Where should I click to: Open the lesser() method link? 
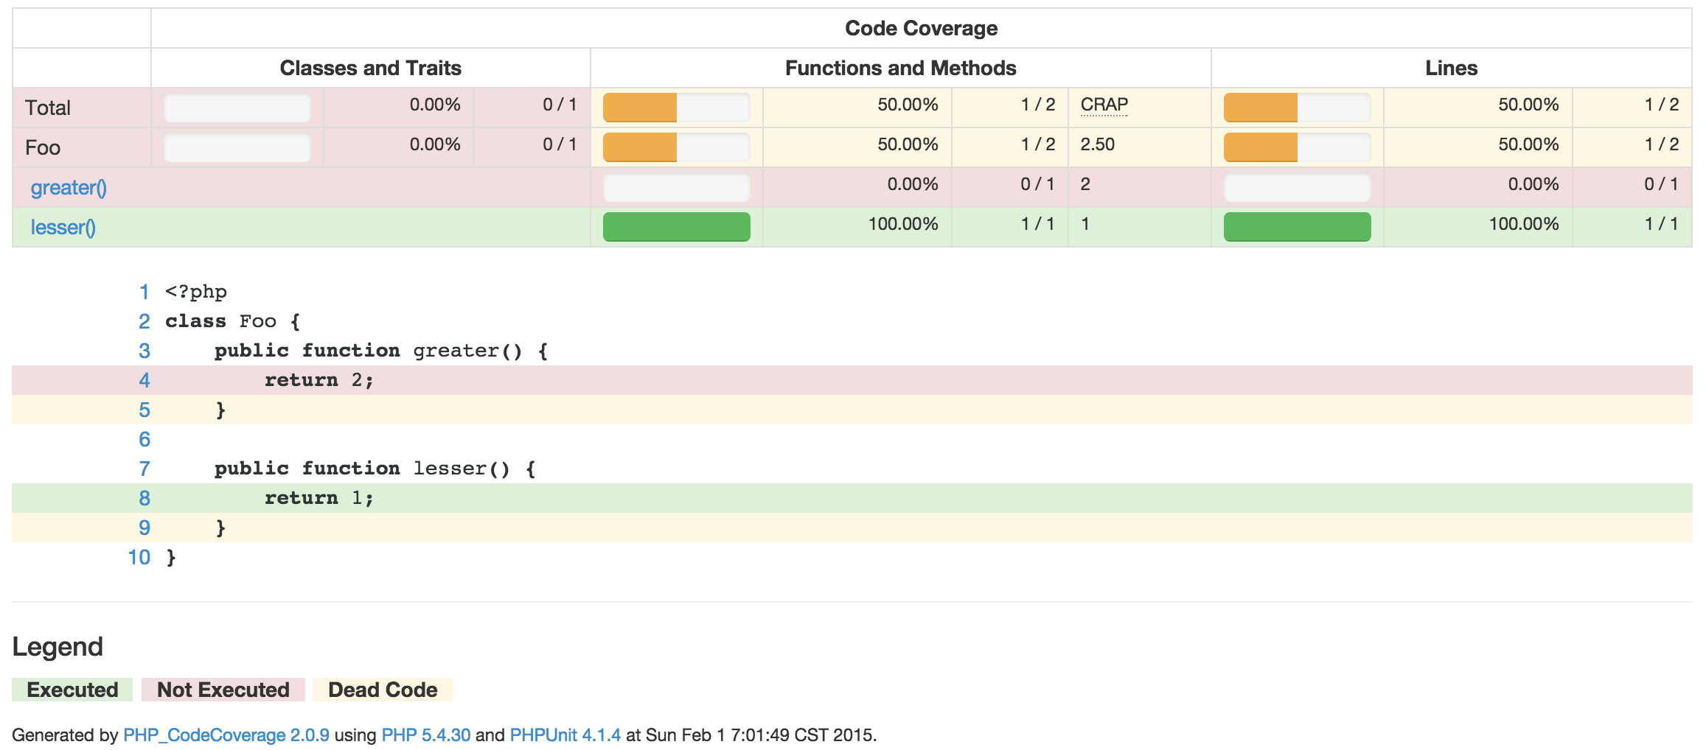pos(63,228)
